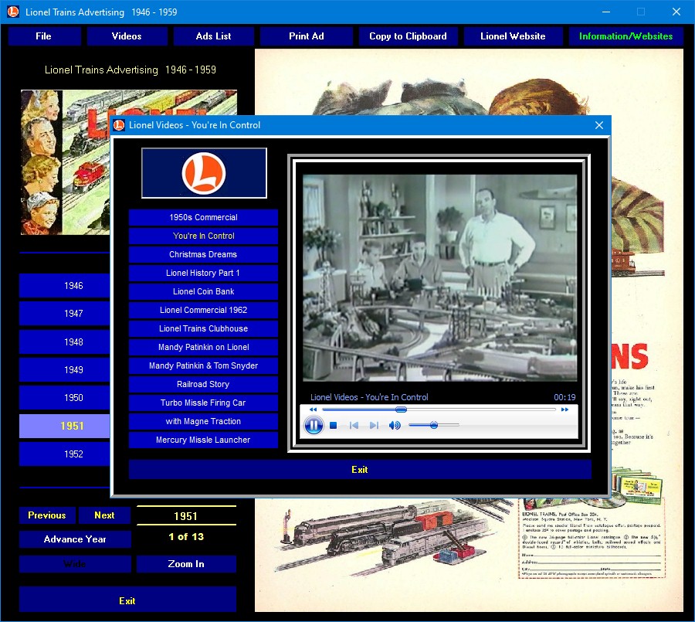Close the main Lionel Trains Advertising window
This screenshot has width=695, height=622.
tap(676, 12)
